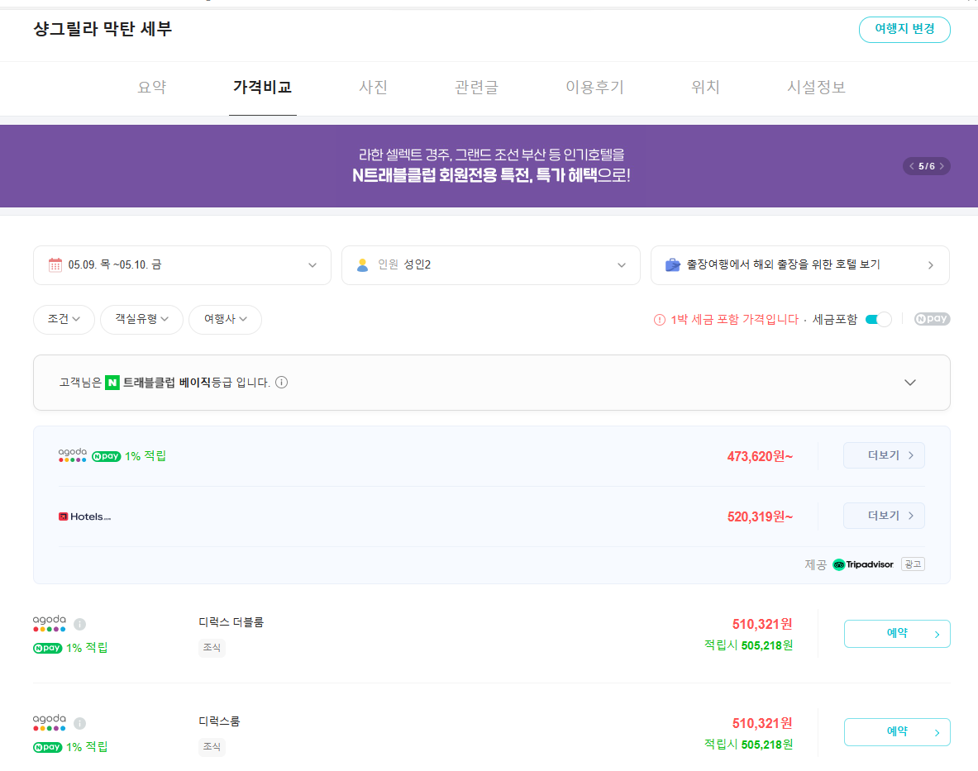Click the grey Npay icon near tax toggle
Image resolution: width=978 pixels, height=771 pixels.
(x=932, y=319)
